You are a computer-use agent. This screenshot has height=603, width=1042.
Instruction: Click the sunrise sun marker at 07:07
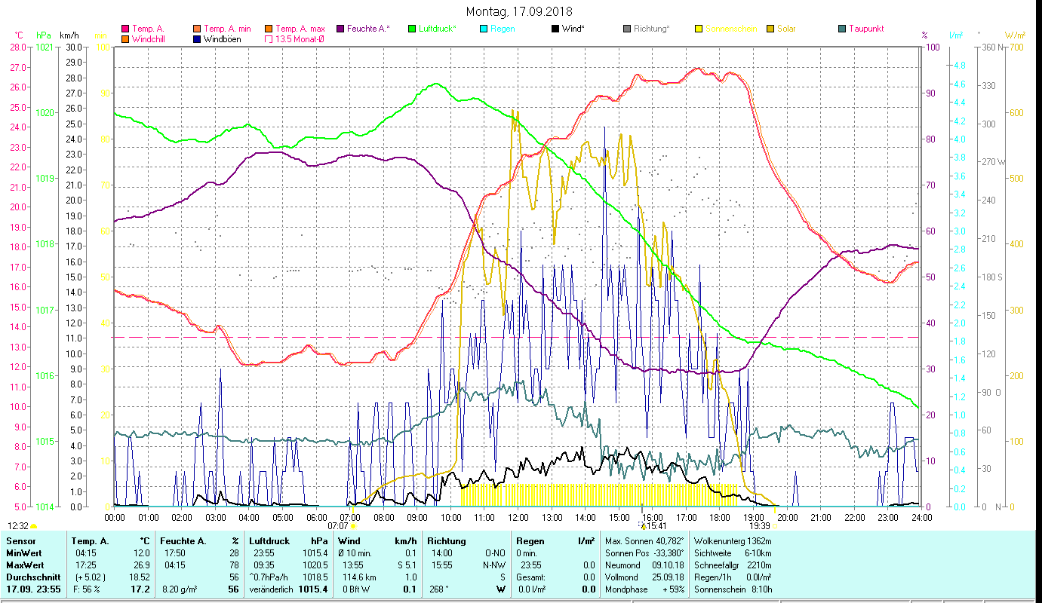[x=352, y=526]
